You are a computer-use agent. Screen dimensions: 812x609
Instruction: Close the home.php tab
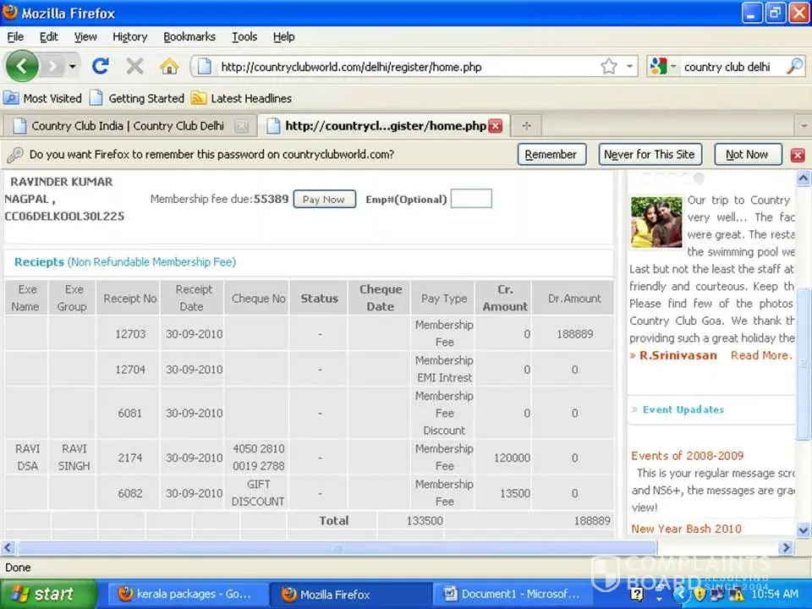point(496,125)
